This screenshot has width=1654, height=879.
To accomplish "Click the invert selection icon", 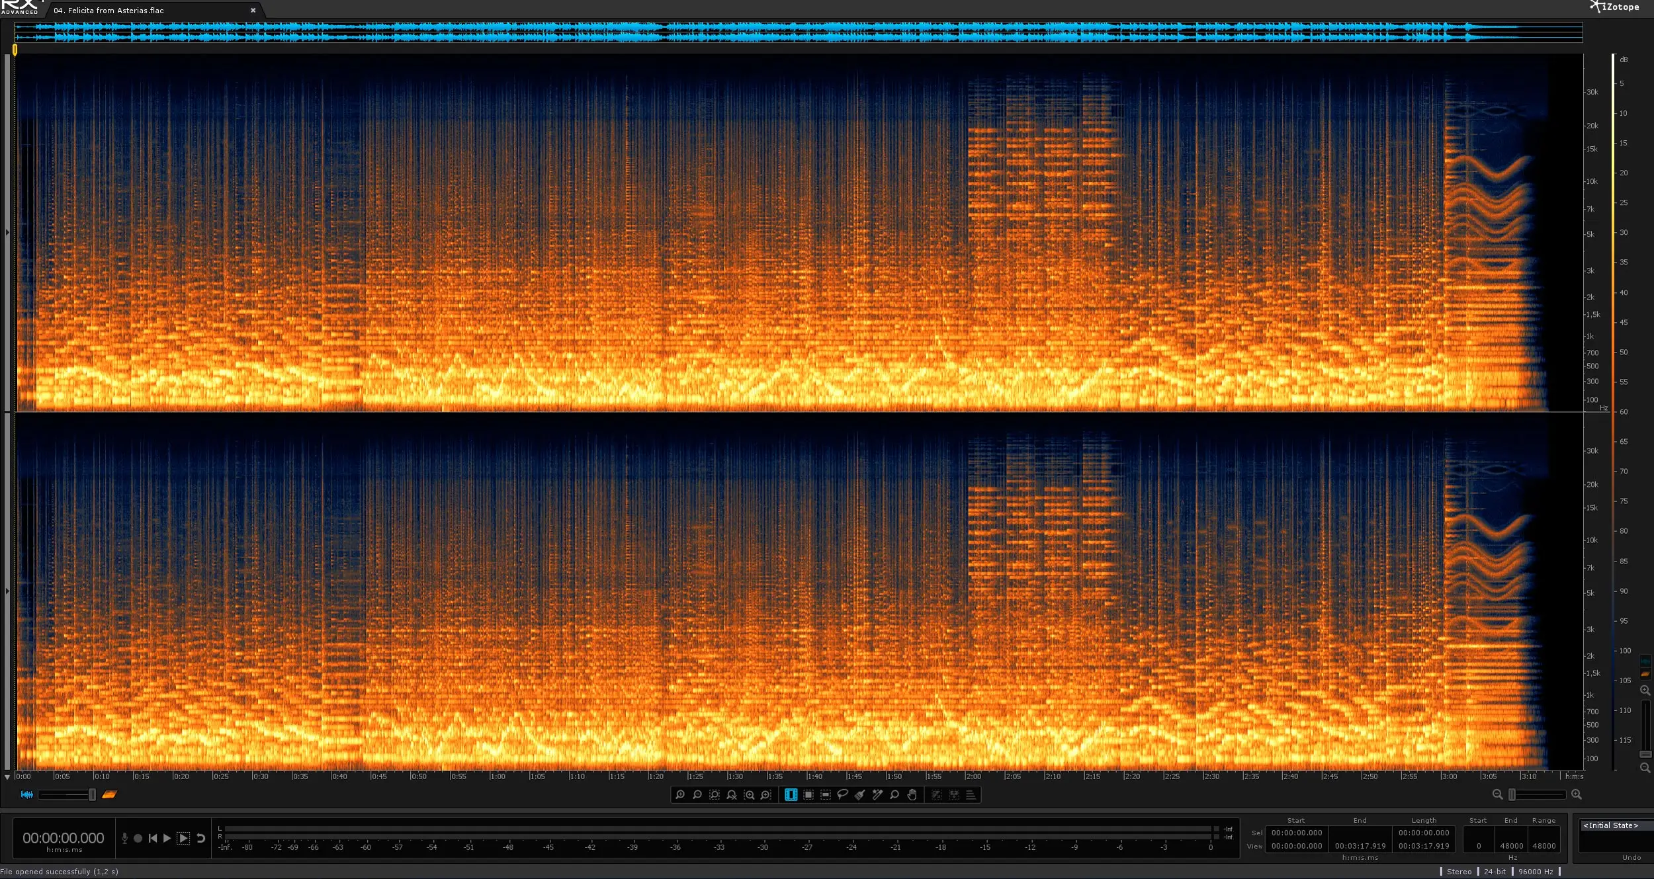I will pos(937,795).
